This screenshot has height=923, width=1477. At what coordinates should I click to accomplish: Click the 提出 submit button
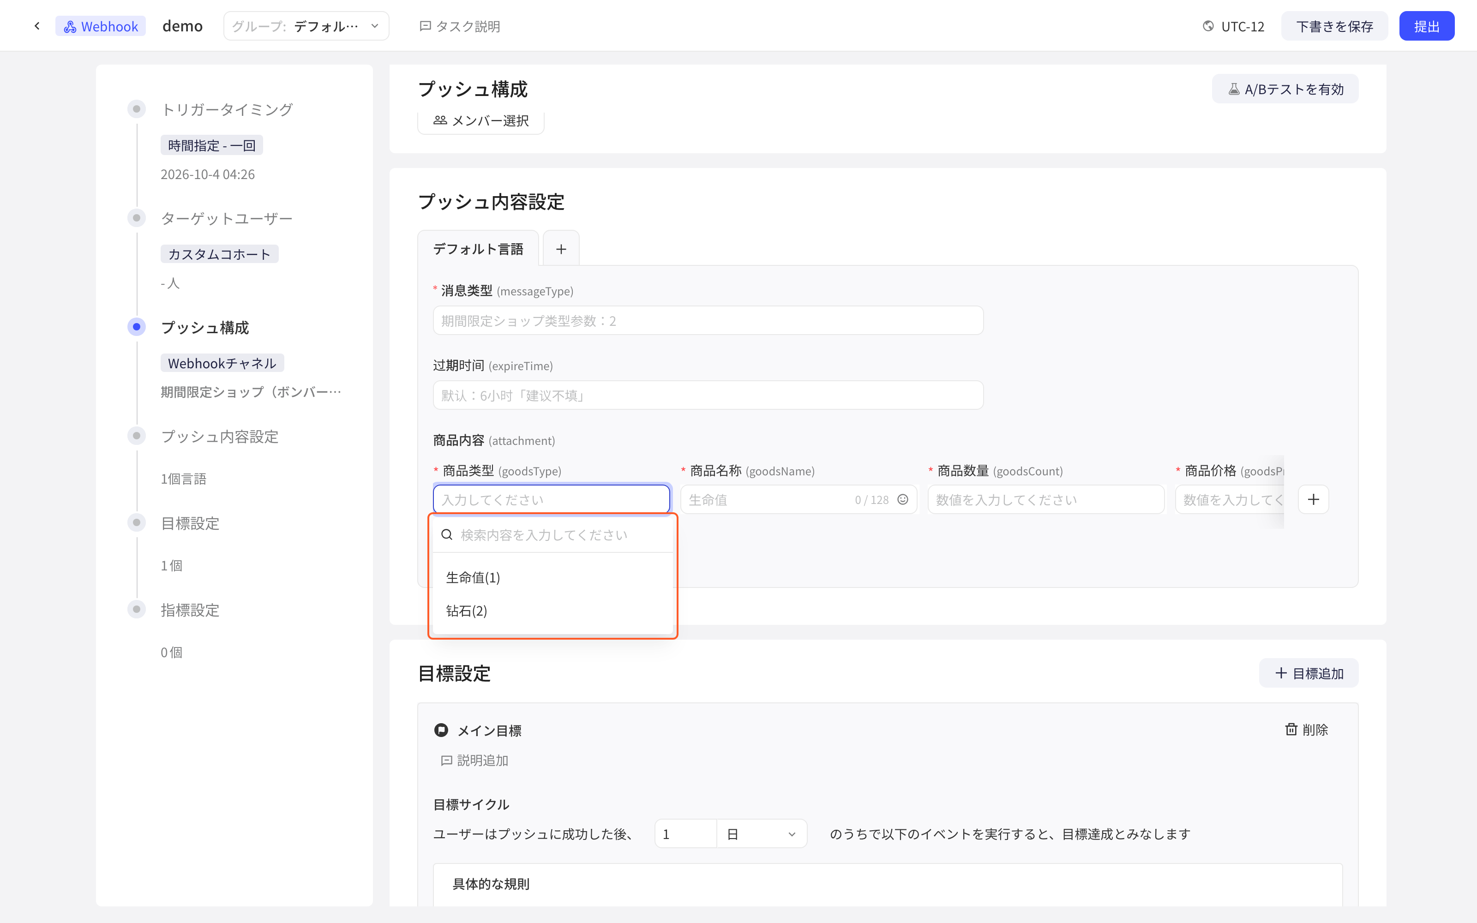click(x=1426, y=26)
